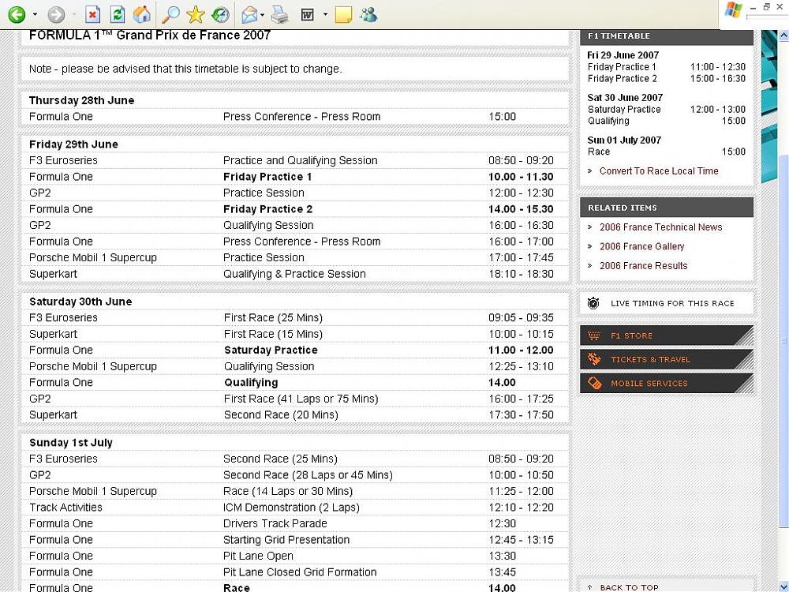The width and height of the screenshot is (789, 592).
Task: Go to the Home page icon
Action: [x=141, y=14]
